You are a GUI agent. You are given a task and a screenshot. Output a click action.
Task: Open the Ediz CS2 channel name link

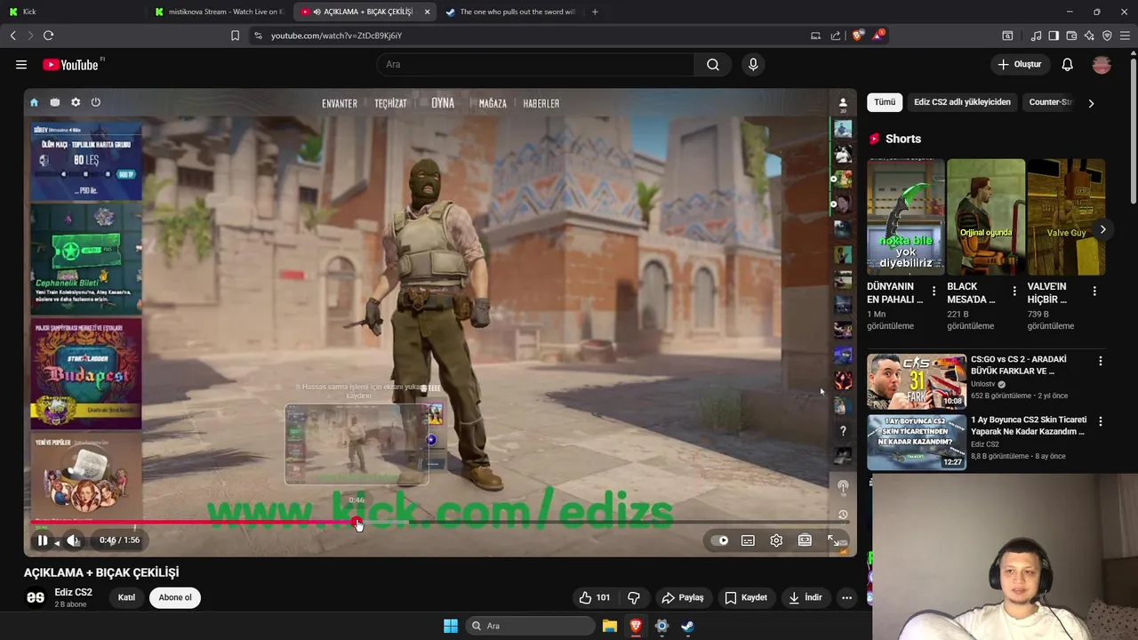73,592
